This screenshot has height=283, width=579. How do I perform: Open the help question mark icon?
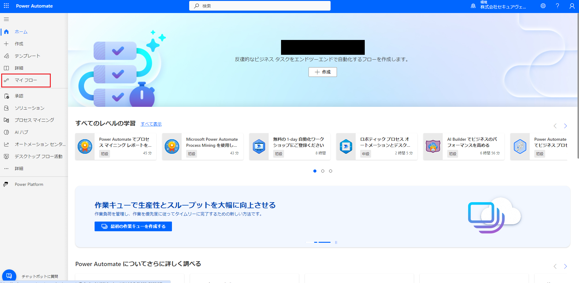click(x=558, y=6)
